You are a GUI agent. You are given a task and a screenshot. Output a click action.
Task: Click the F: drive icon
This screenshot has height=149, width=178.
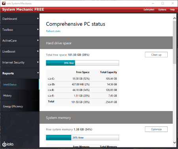click(x=49, y=96)
